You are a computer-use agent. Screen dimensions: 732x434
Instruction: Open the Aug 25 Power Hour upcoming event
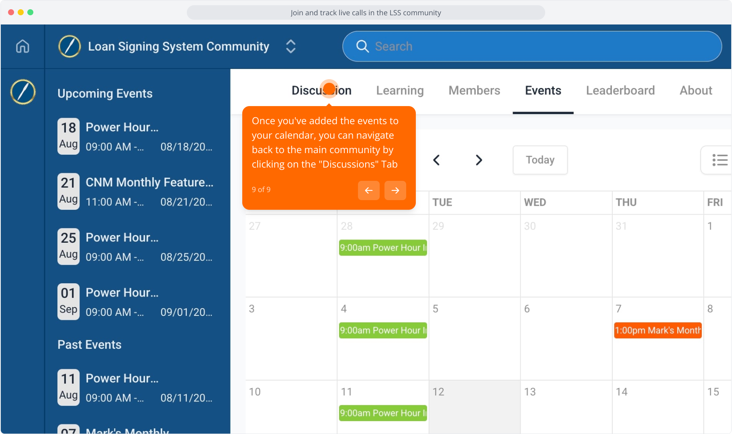(136, 246)
